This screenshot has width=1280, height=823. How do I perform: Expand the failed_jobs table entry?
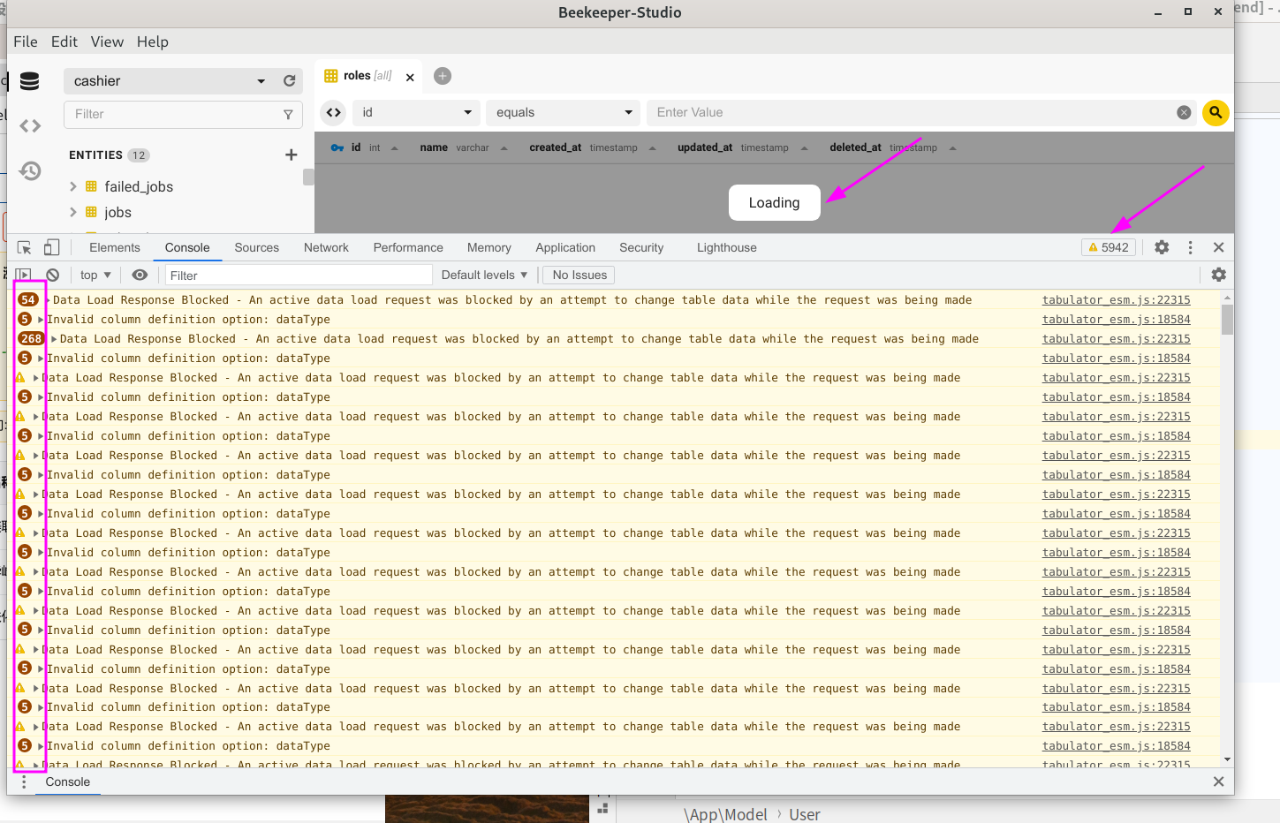click(x=73, y=186)
